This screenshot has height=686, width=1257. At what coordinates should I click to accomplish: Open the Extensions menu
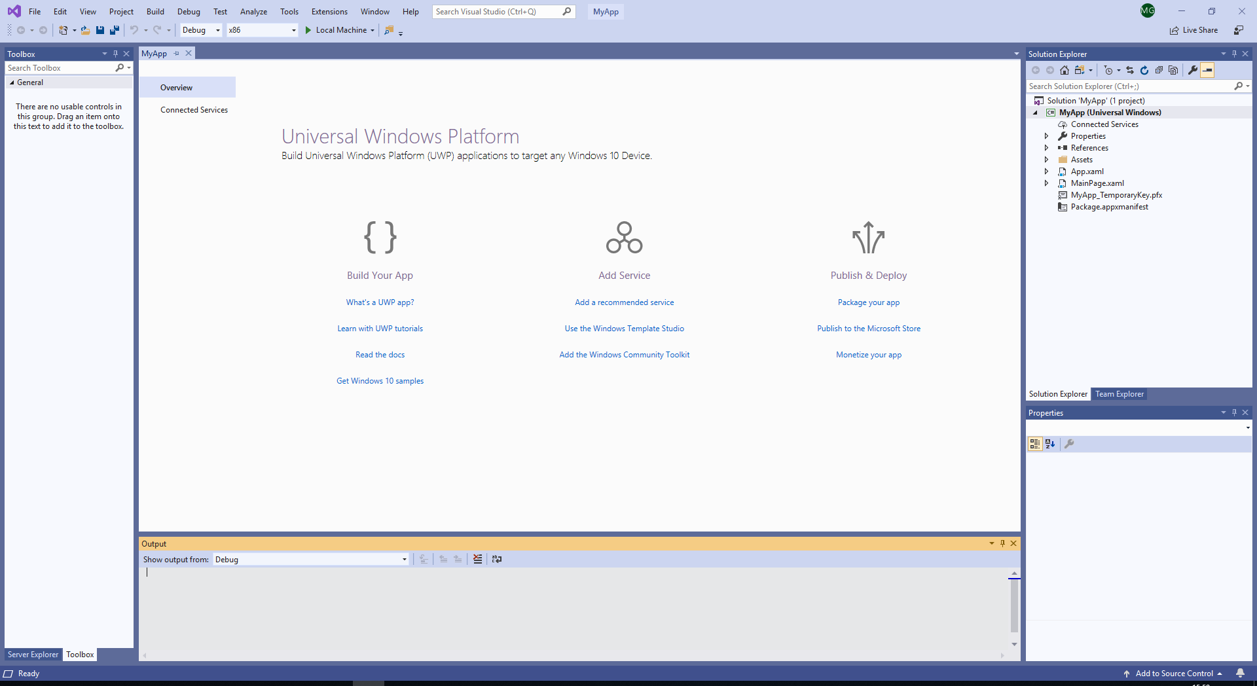click(329, 11)
